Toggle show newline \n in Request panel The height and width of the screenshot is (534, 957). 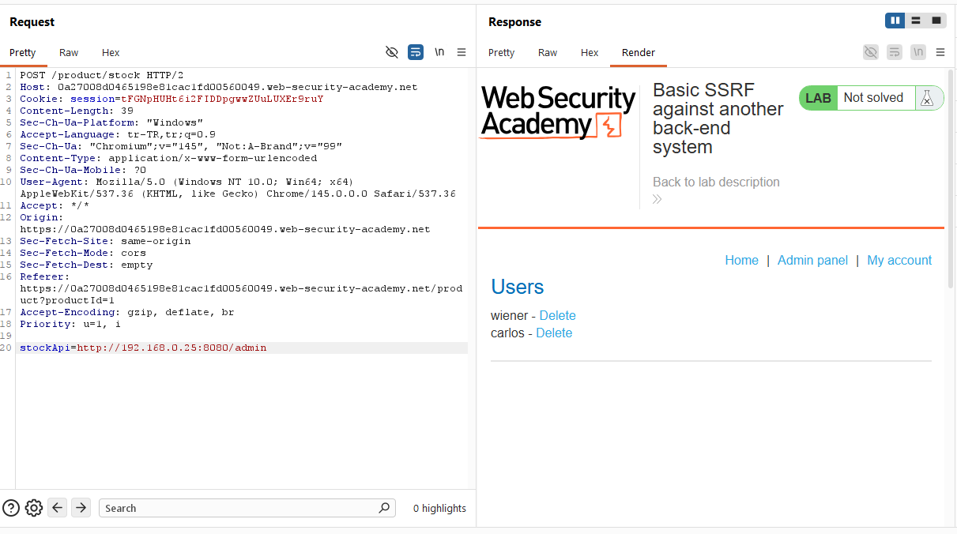[439, 52]
